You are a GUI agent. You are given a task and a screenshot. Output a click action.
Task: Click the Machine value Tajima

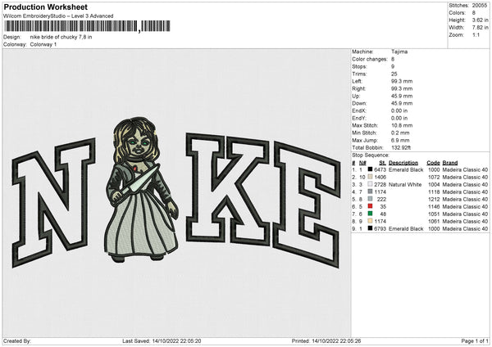399,52
